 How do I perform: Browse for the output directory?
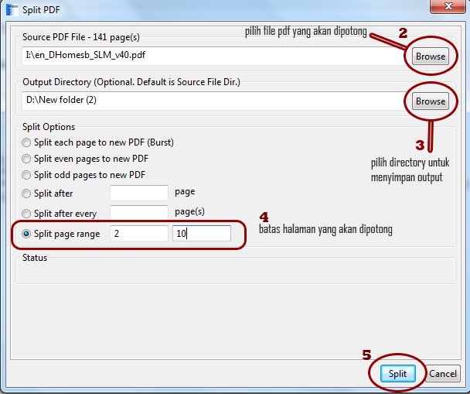coord(430,101)
